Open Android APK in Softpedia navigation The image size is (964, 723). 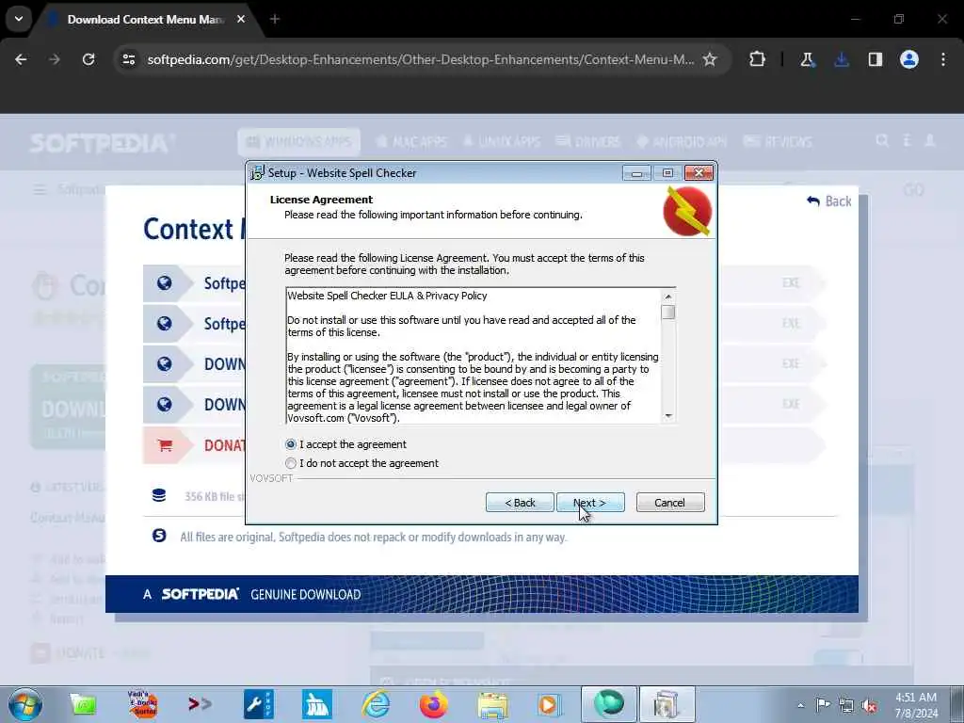tap(682, 142)
